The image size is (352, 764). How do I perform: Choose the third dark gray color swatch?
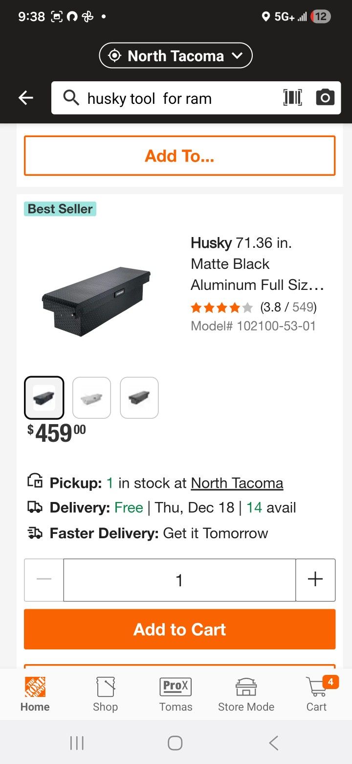(x=139, y=398)
